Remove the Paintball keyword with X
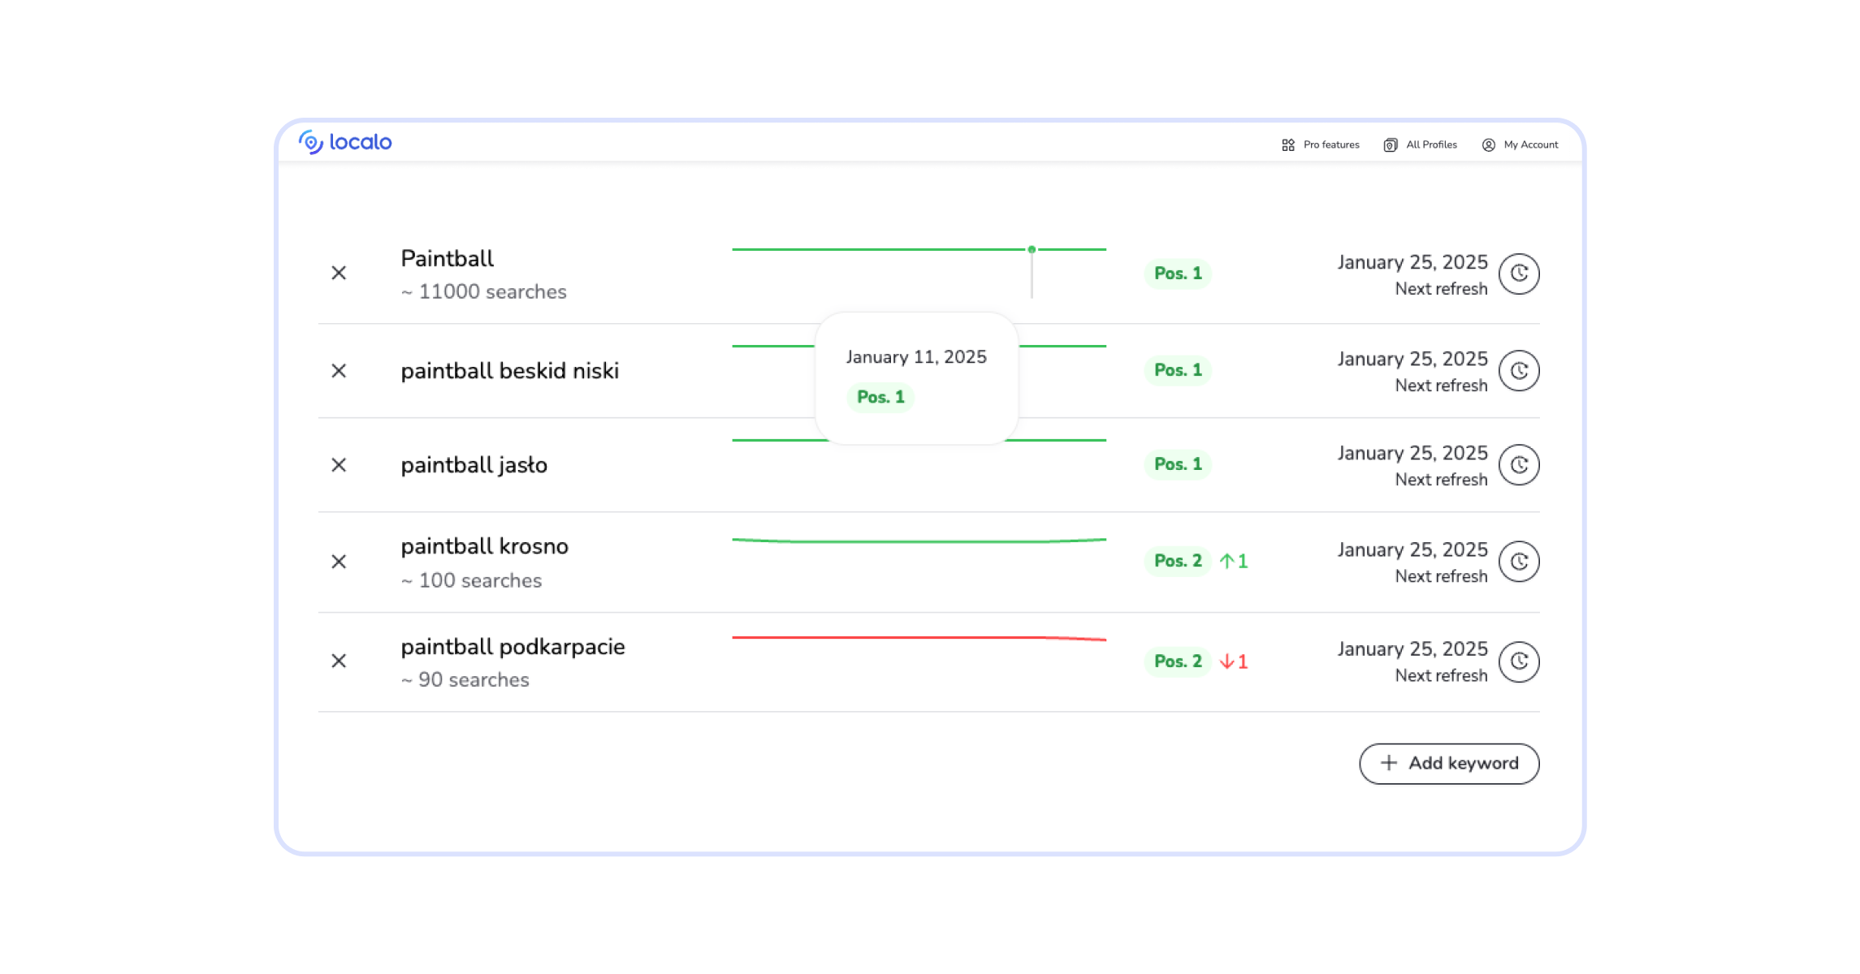 point(340,274)
